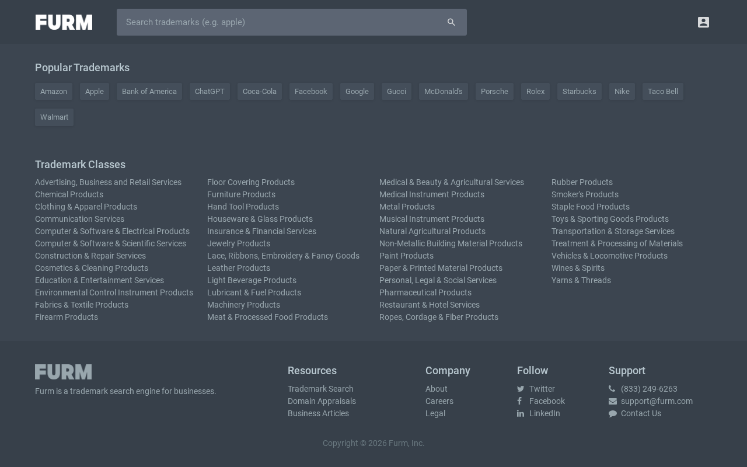Screen dimensions: 747x467
Task: Open the account profile icon
Action: (x=703, y=22)
